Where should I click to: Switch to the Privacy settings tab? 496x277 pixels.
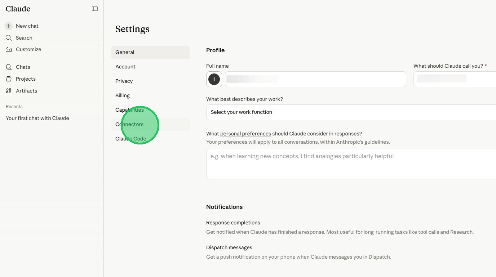tap(124, 81)
